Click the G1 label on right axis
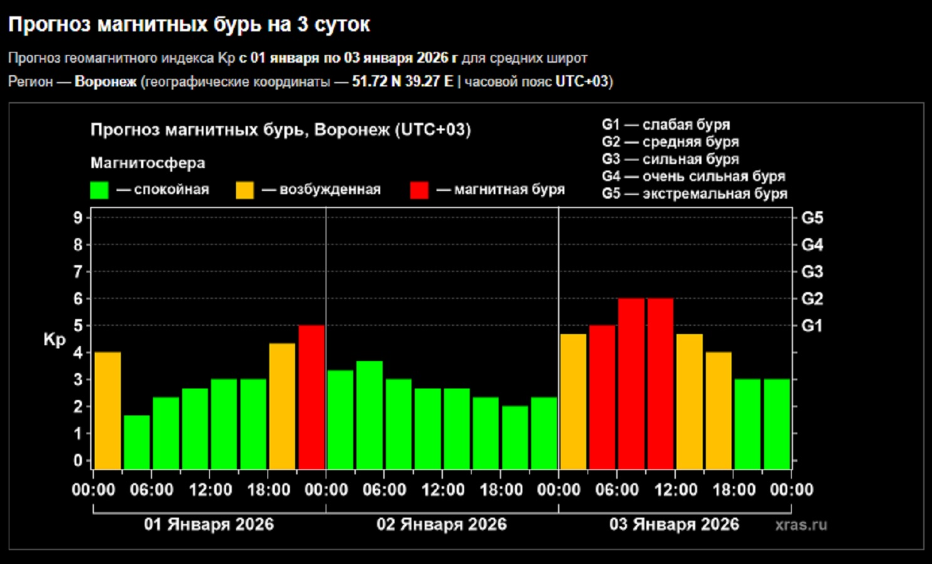 click(812, 326)
